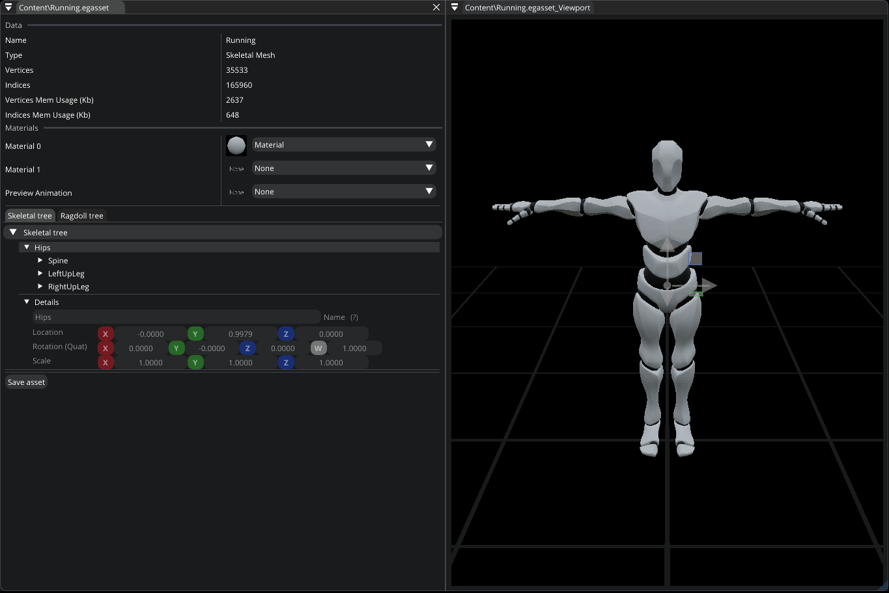889x593 pixels.
Task: Click the Location Y value 0.9979
Action: 240,334
